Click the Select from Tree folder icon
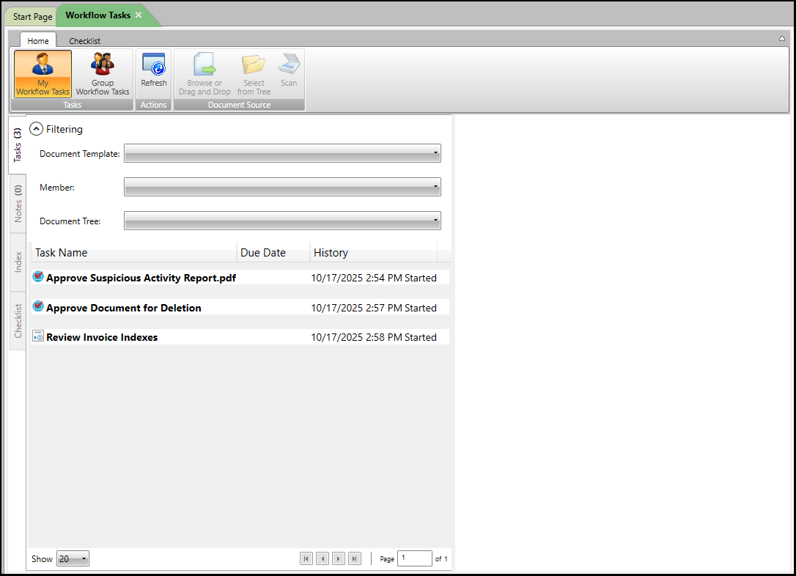796x576 pixels. point(254,64)
